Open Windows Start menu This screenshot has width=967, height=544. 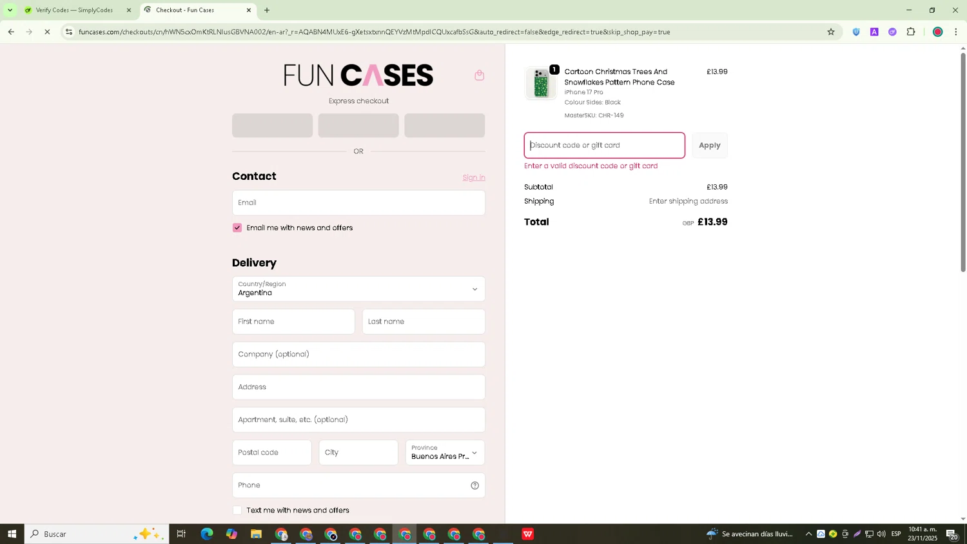coord(12,534)
